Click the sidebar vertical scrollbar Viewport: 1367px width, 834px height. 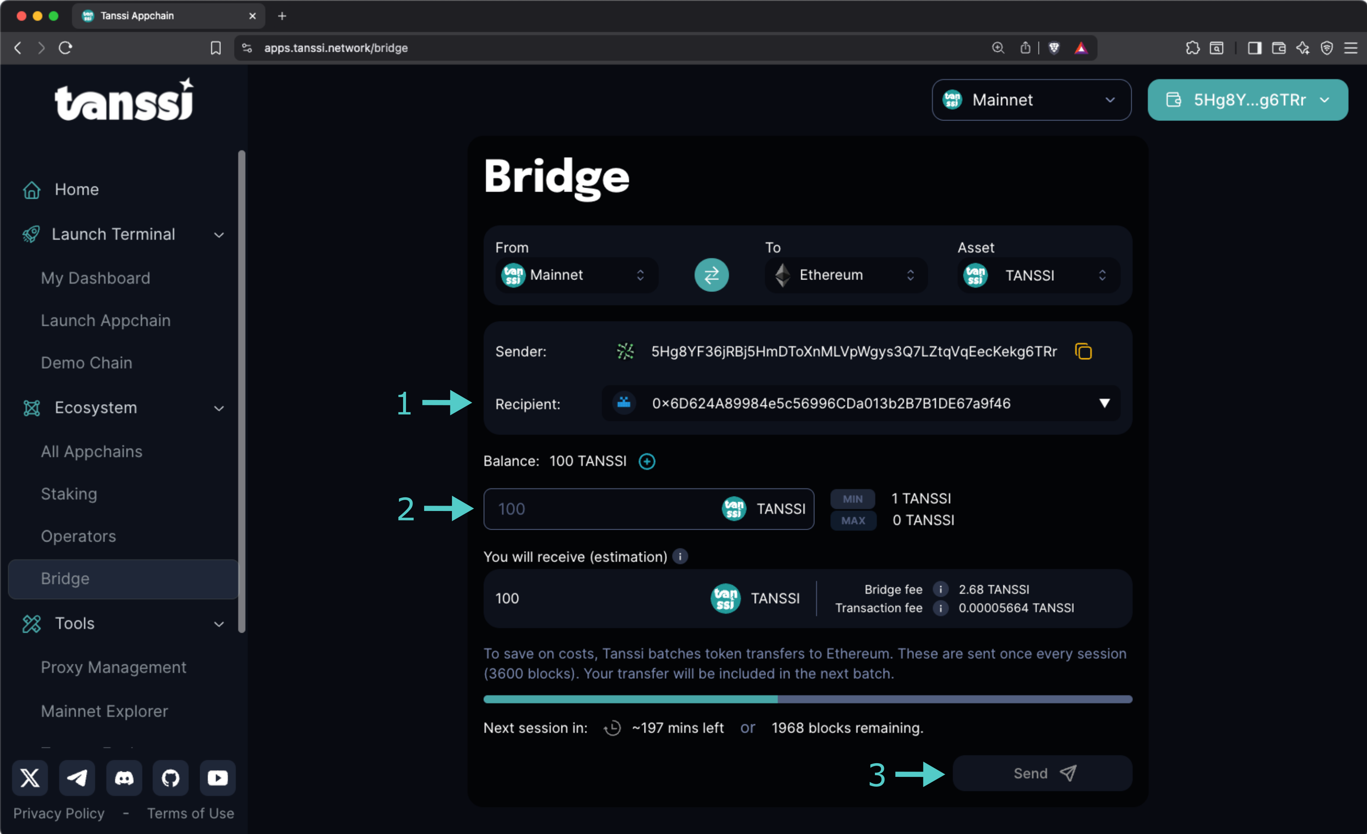pyautogui.click(x=242, y=391)
